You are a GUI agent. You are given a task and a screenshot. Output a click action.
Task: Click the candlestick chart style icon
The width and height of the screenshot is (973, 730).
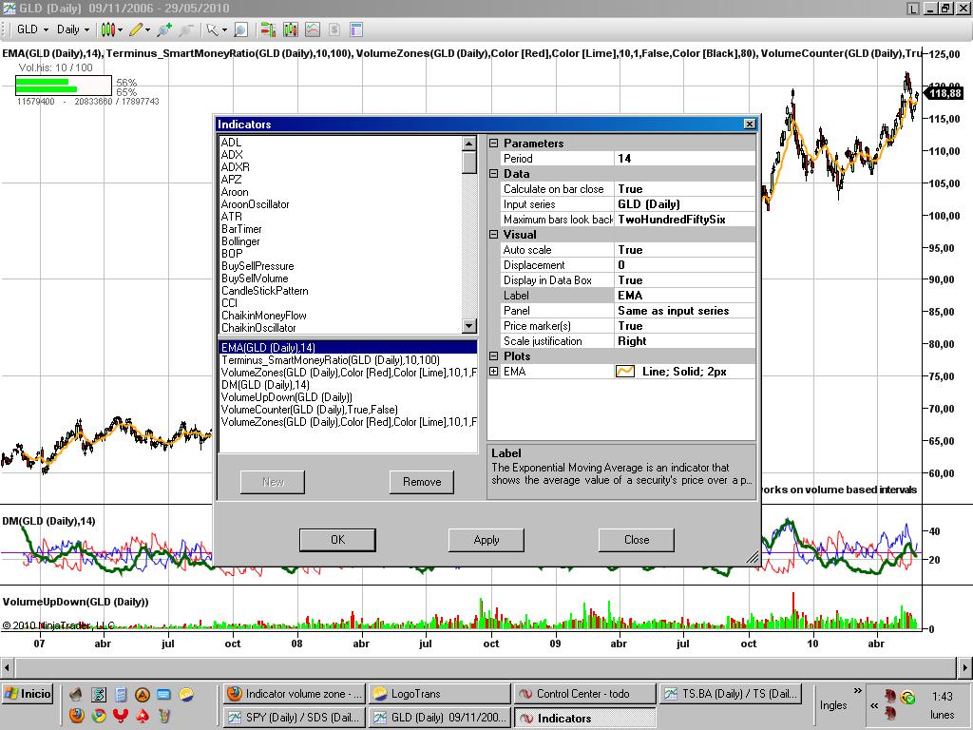(107, 29)
